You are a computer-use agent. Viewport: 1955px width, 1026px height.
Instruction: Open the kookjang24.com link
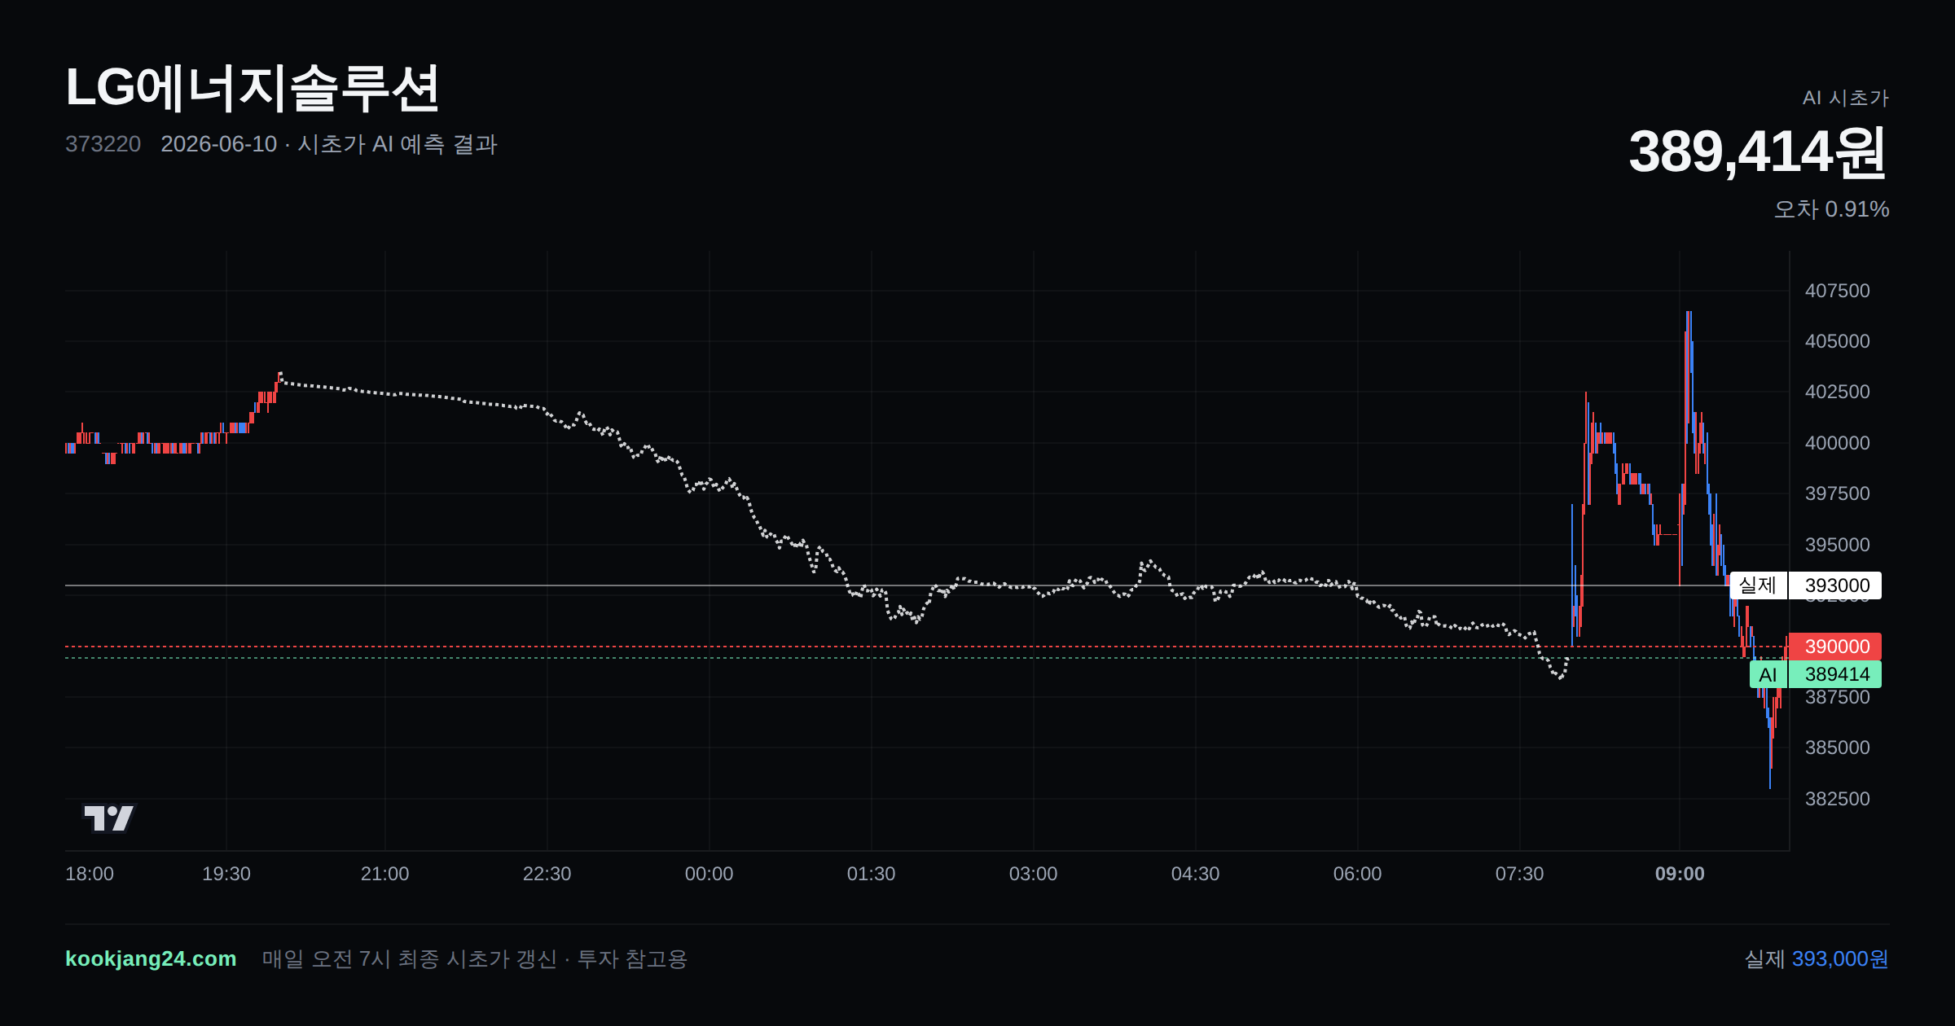(151, 958)
